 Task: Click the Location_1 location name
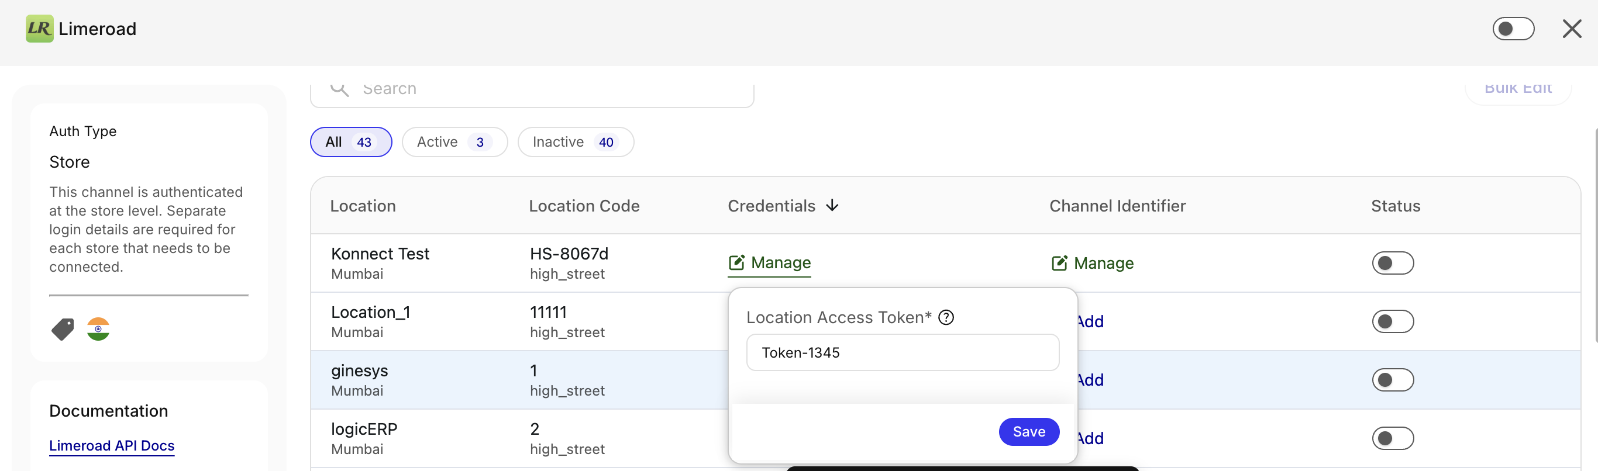pyautogui.click(x=370, y=313)
